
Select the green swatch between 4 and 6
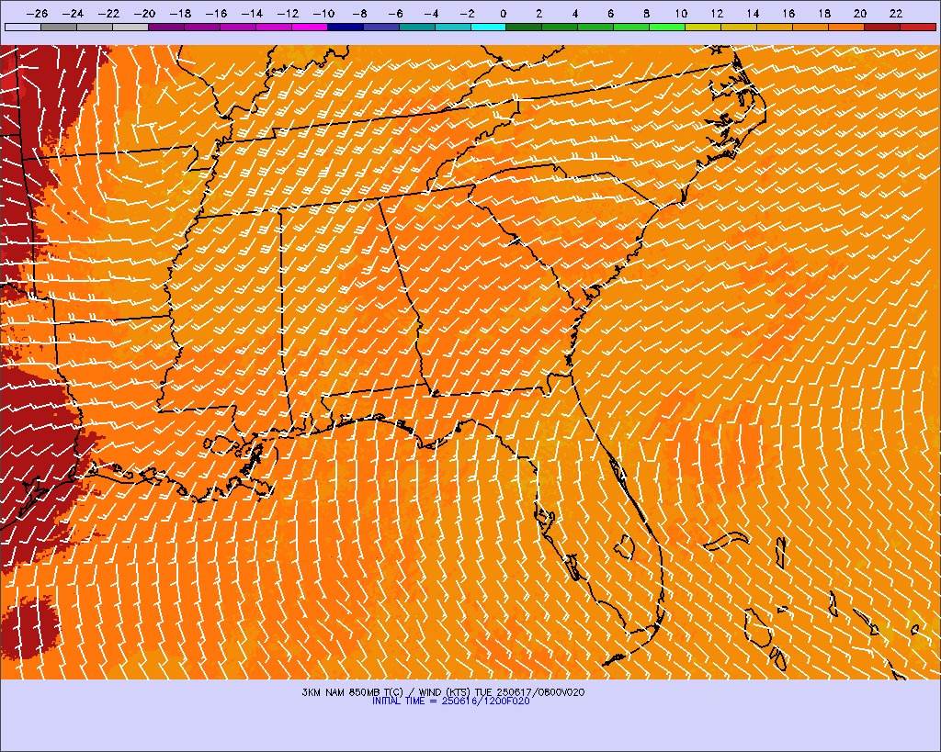tap(595, 27)
